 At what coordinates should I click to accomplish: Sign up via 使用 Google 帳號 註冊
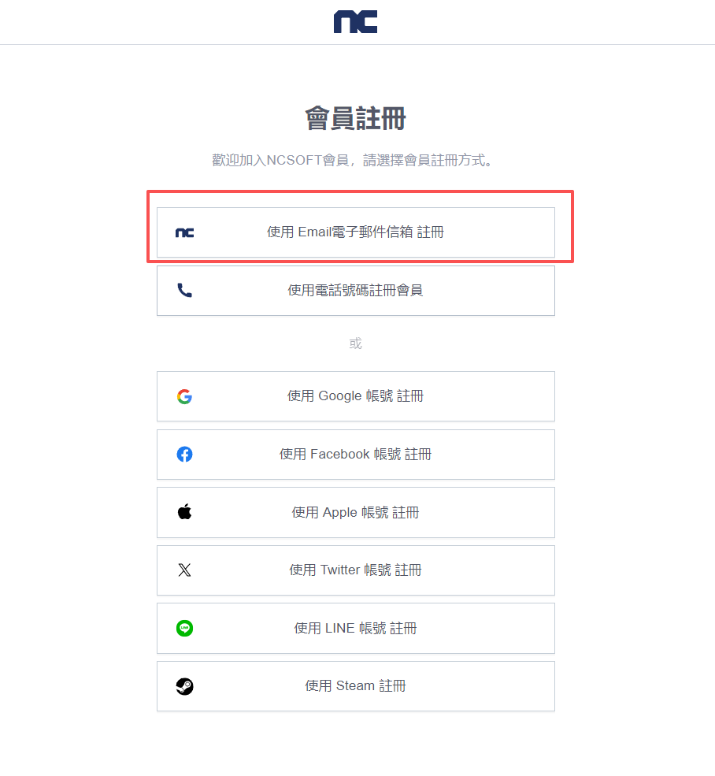pos(355,396)
